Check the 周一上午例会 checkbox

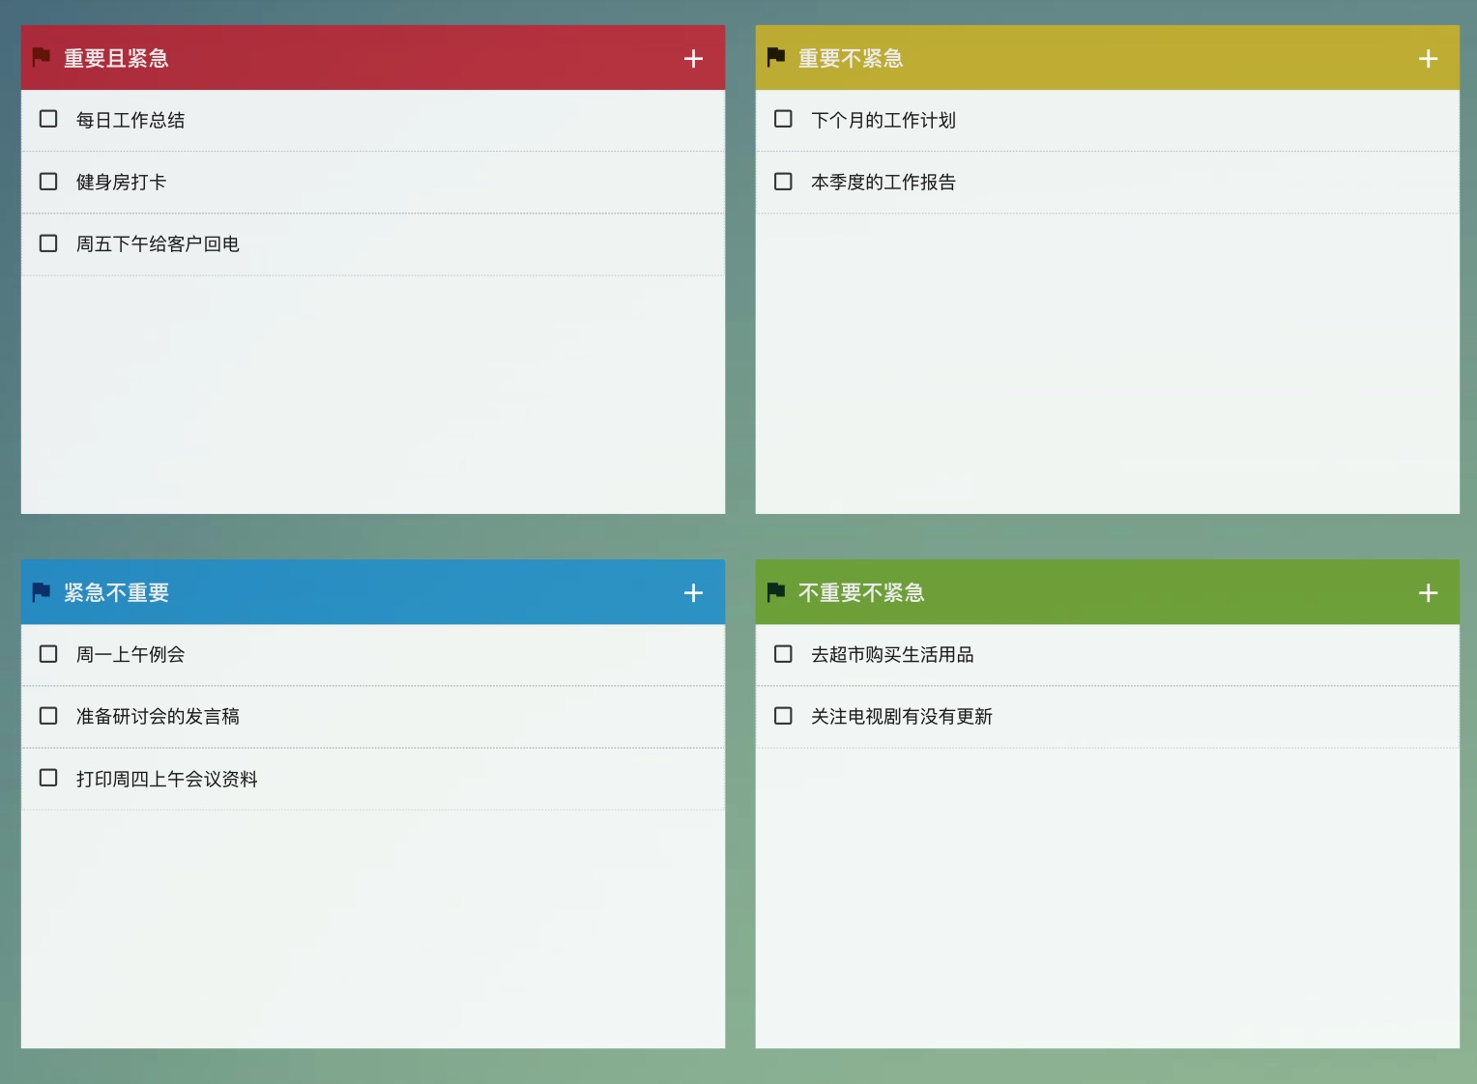coord(48,653)
